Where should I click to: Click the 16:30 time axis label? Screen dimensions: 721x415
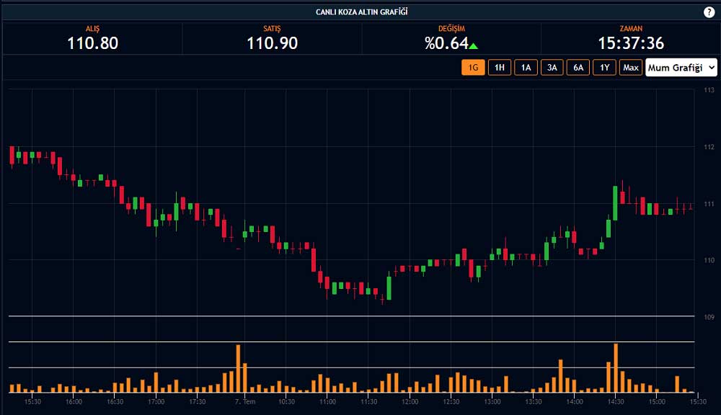tap(115, 402)
